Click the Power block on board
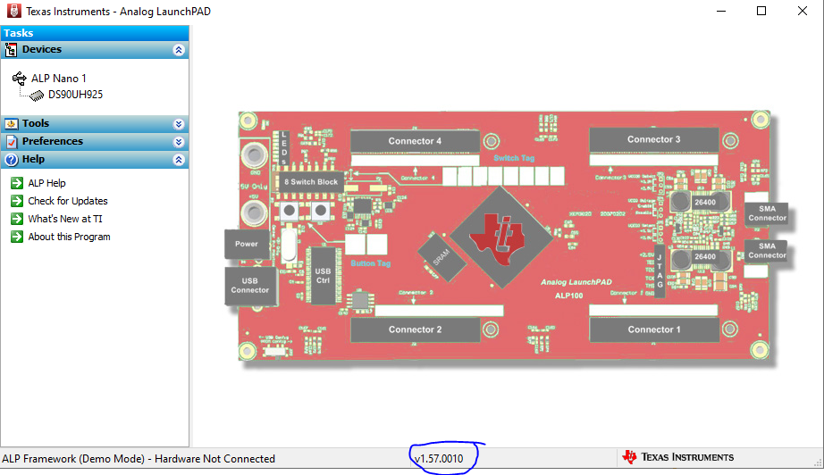This screenshot has height=475, width=824. click(247, 244)
